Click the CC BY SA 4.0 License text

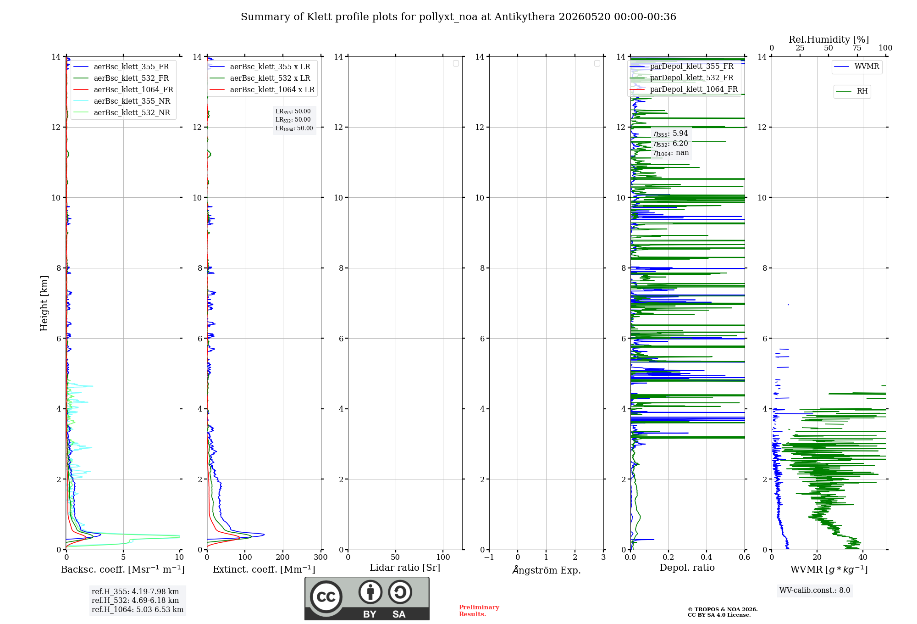(719, 615)
